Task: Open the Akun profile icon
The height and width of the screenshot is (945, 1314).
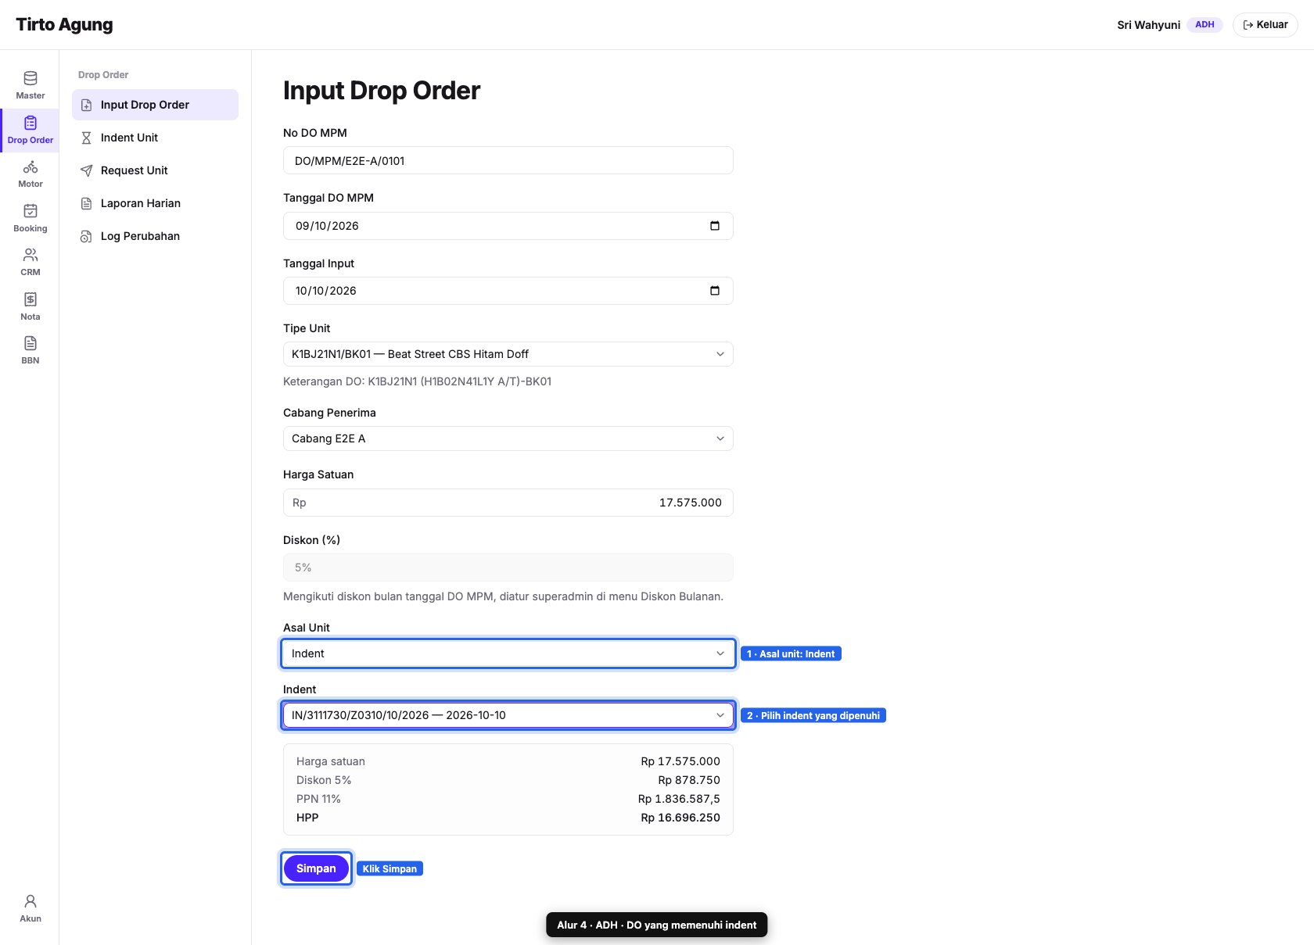Action: (x=31, y=901)
